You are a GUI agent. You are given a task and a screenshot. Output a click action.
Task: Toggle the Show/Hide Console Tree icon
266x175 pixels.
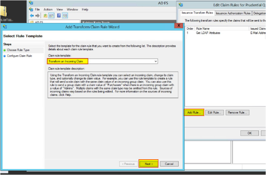point(50,15)
